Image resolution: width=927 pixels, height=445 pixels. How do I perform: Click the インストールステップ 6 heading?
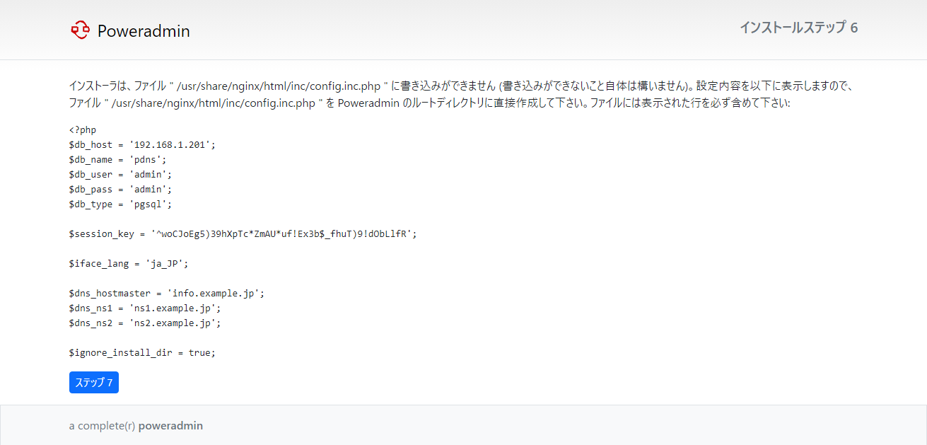click(x=798, y=28)
